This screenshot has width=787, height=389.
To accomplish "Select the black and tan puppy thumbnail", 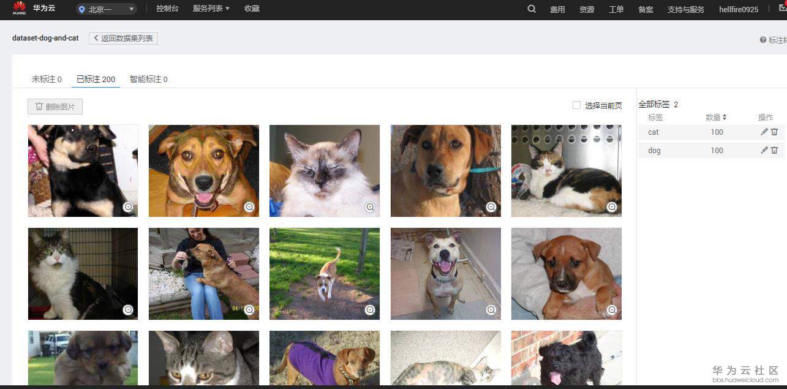I will (x=83, y=171).
